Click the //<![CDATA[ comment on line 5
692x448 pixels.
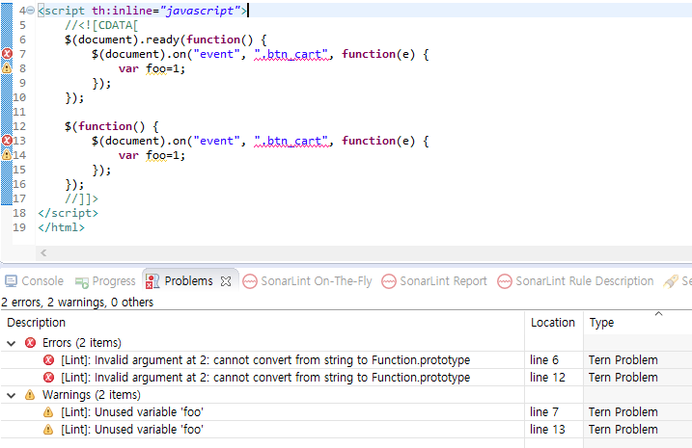point(101,26)
